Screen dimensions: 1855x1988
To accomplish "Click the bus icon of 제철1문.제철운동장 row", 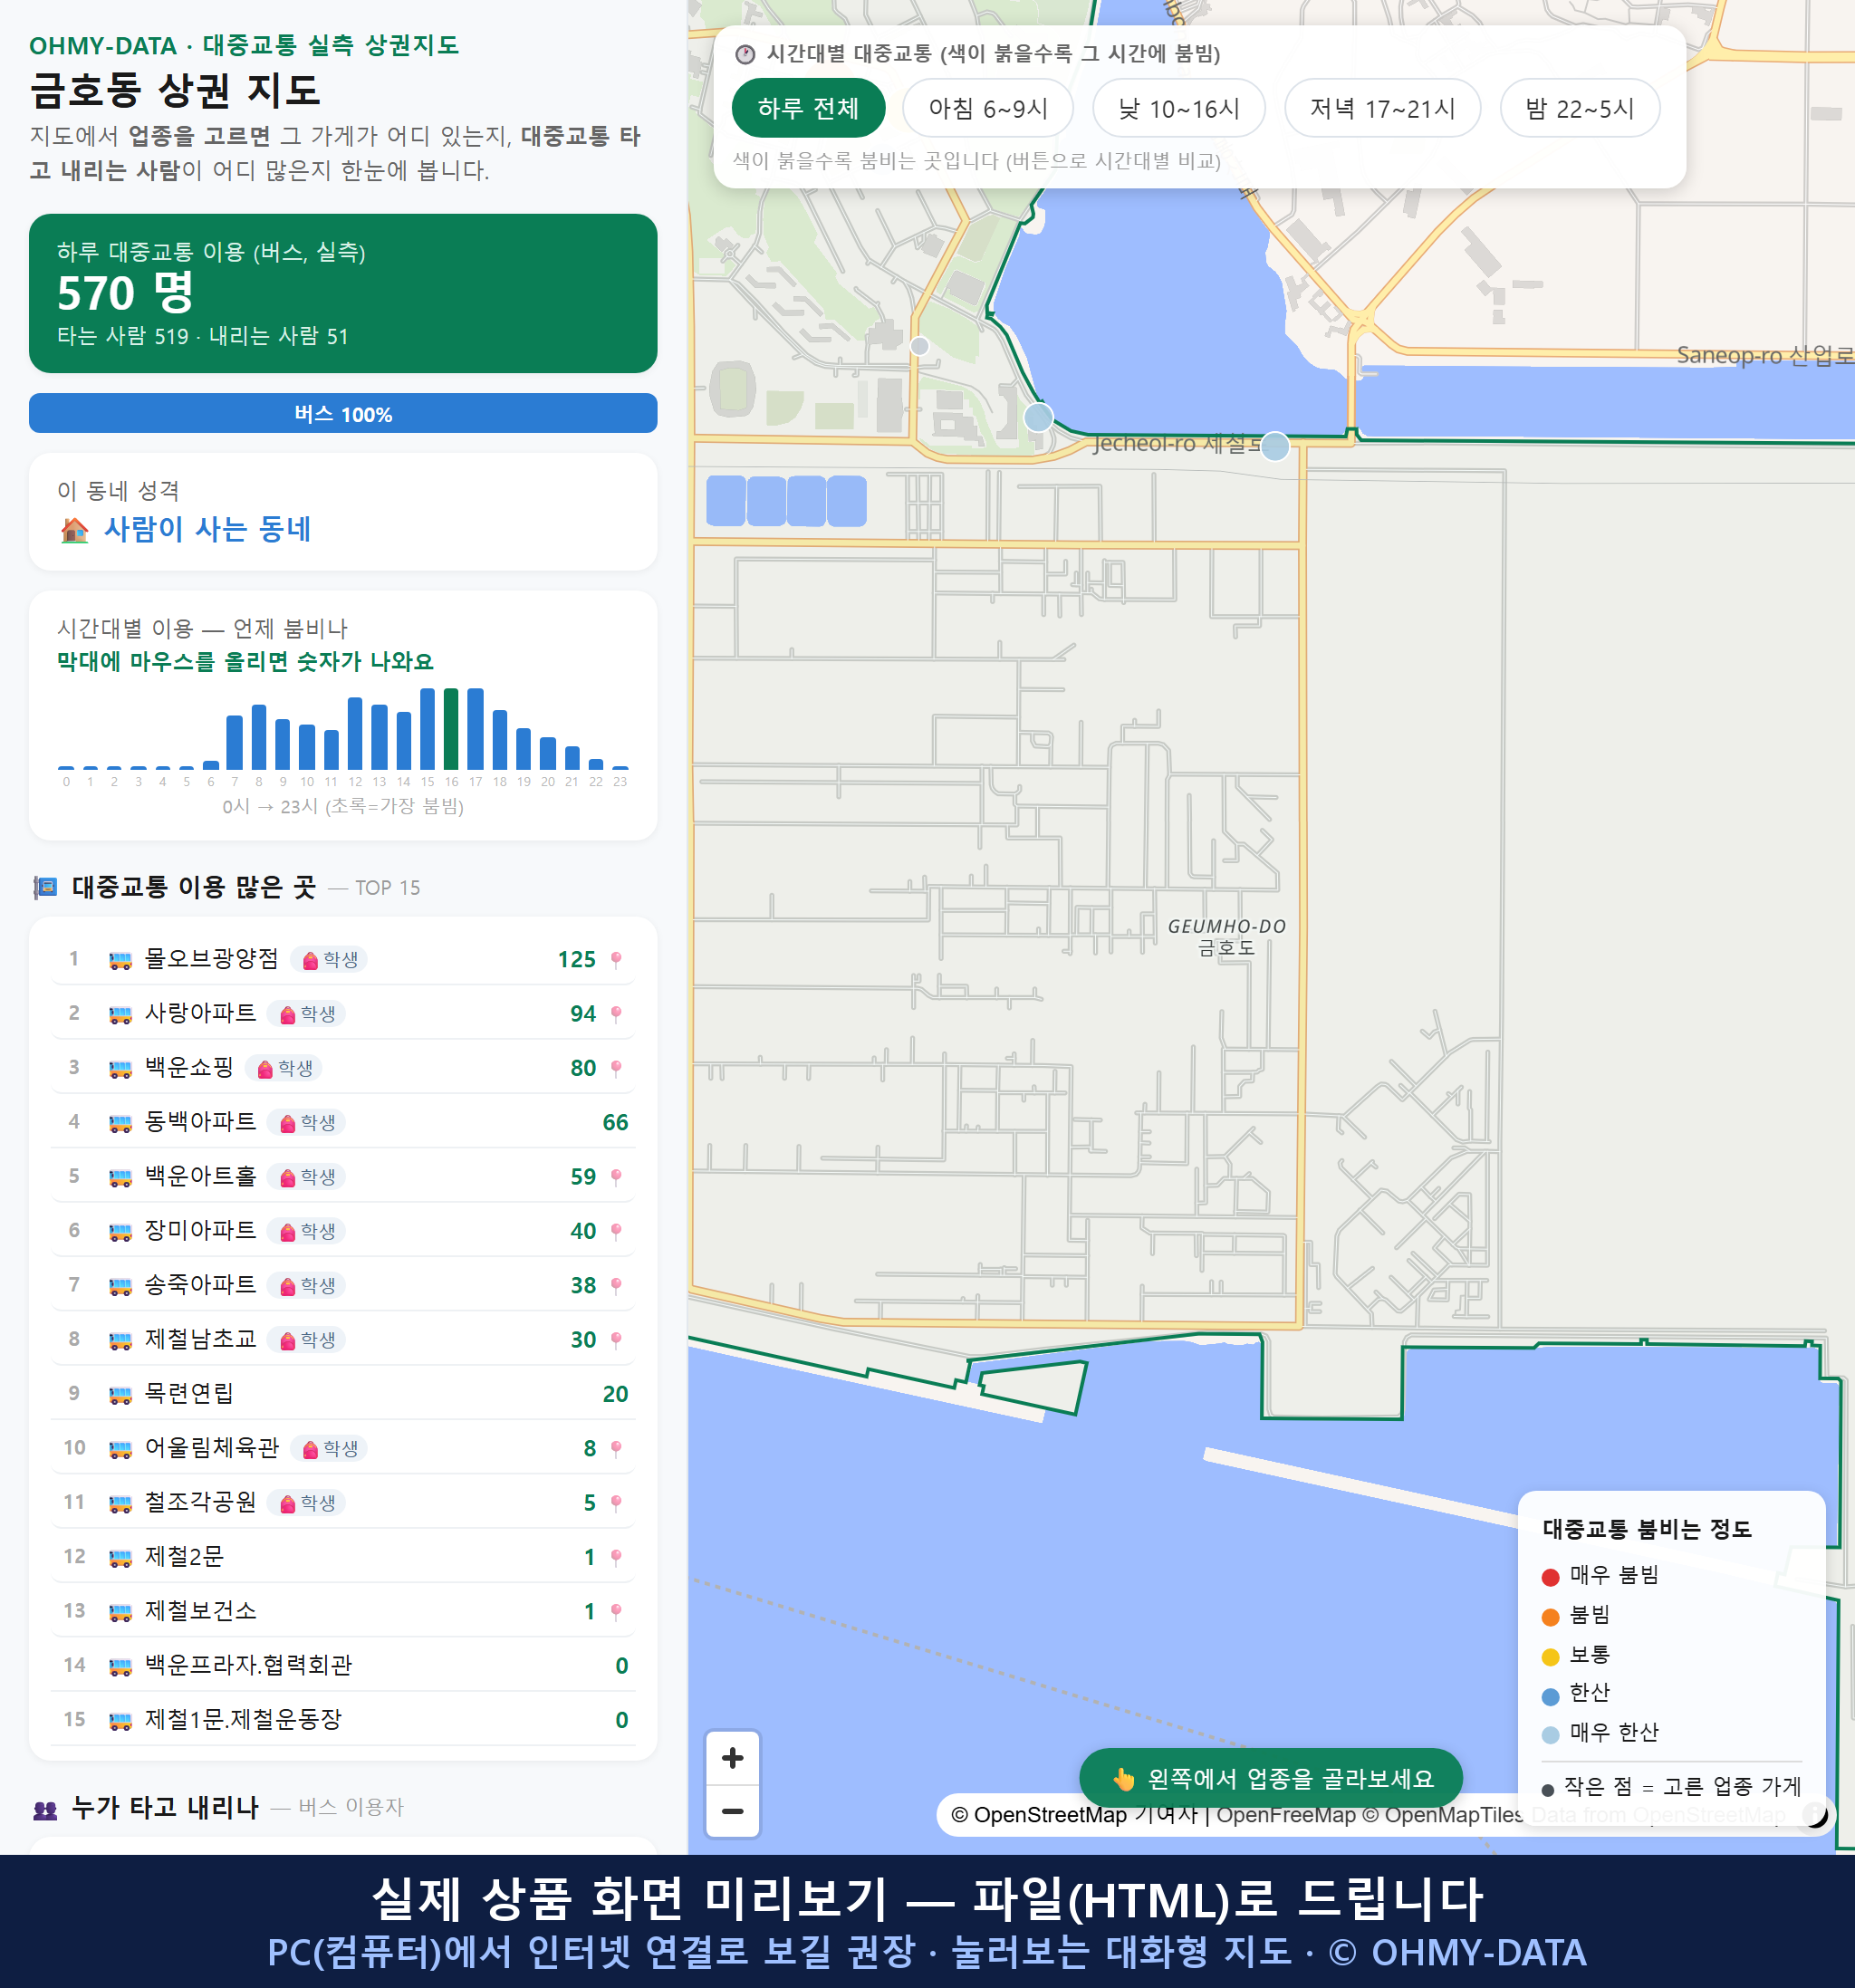I will [120, 1720].
